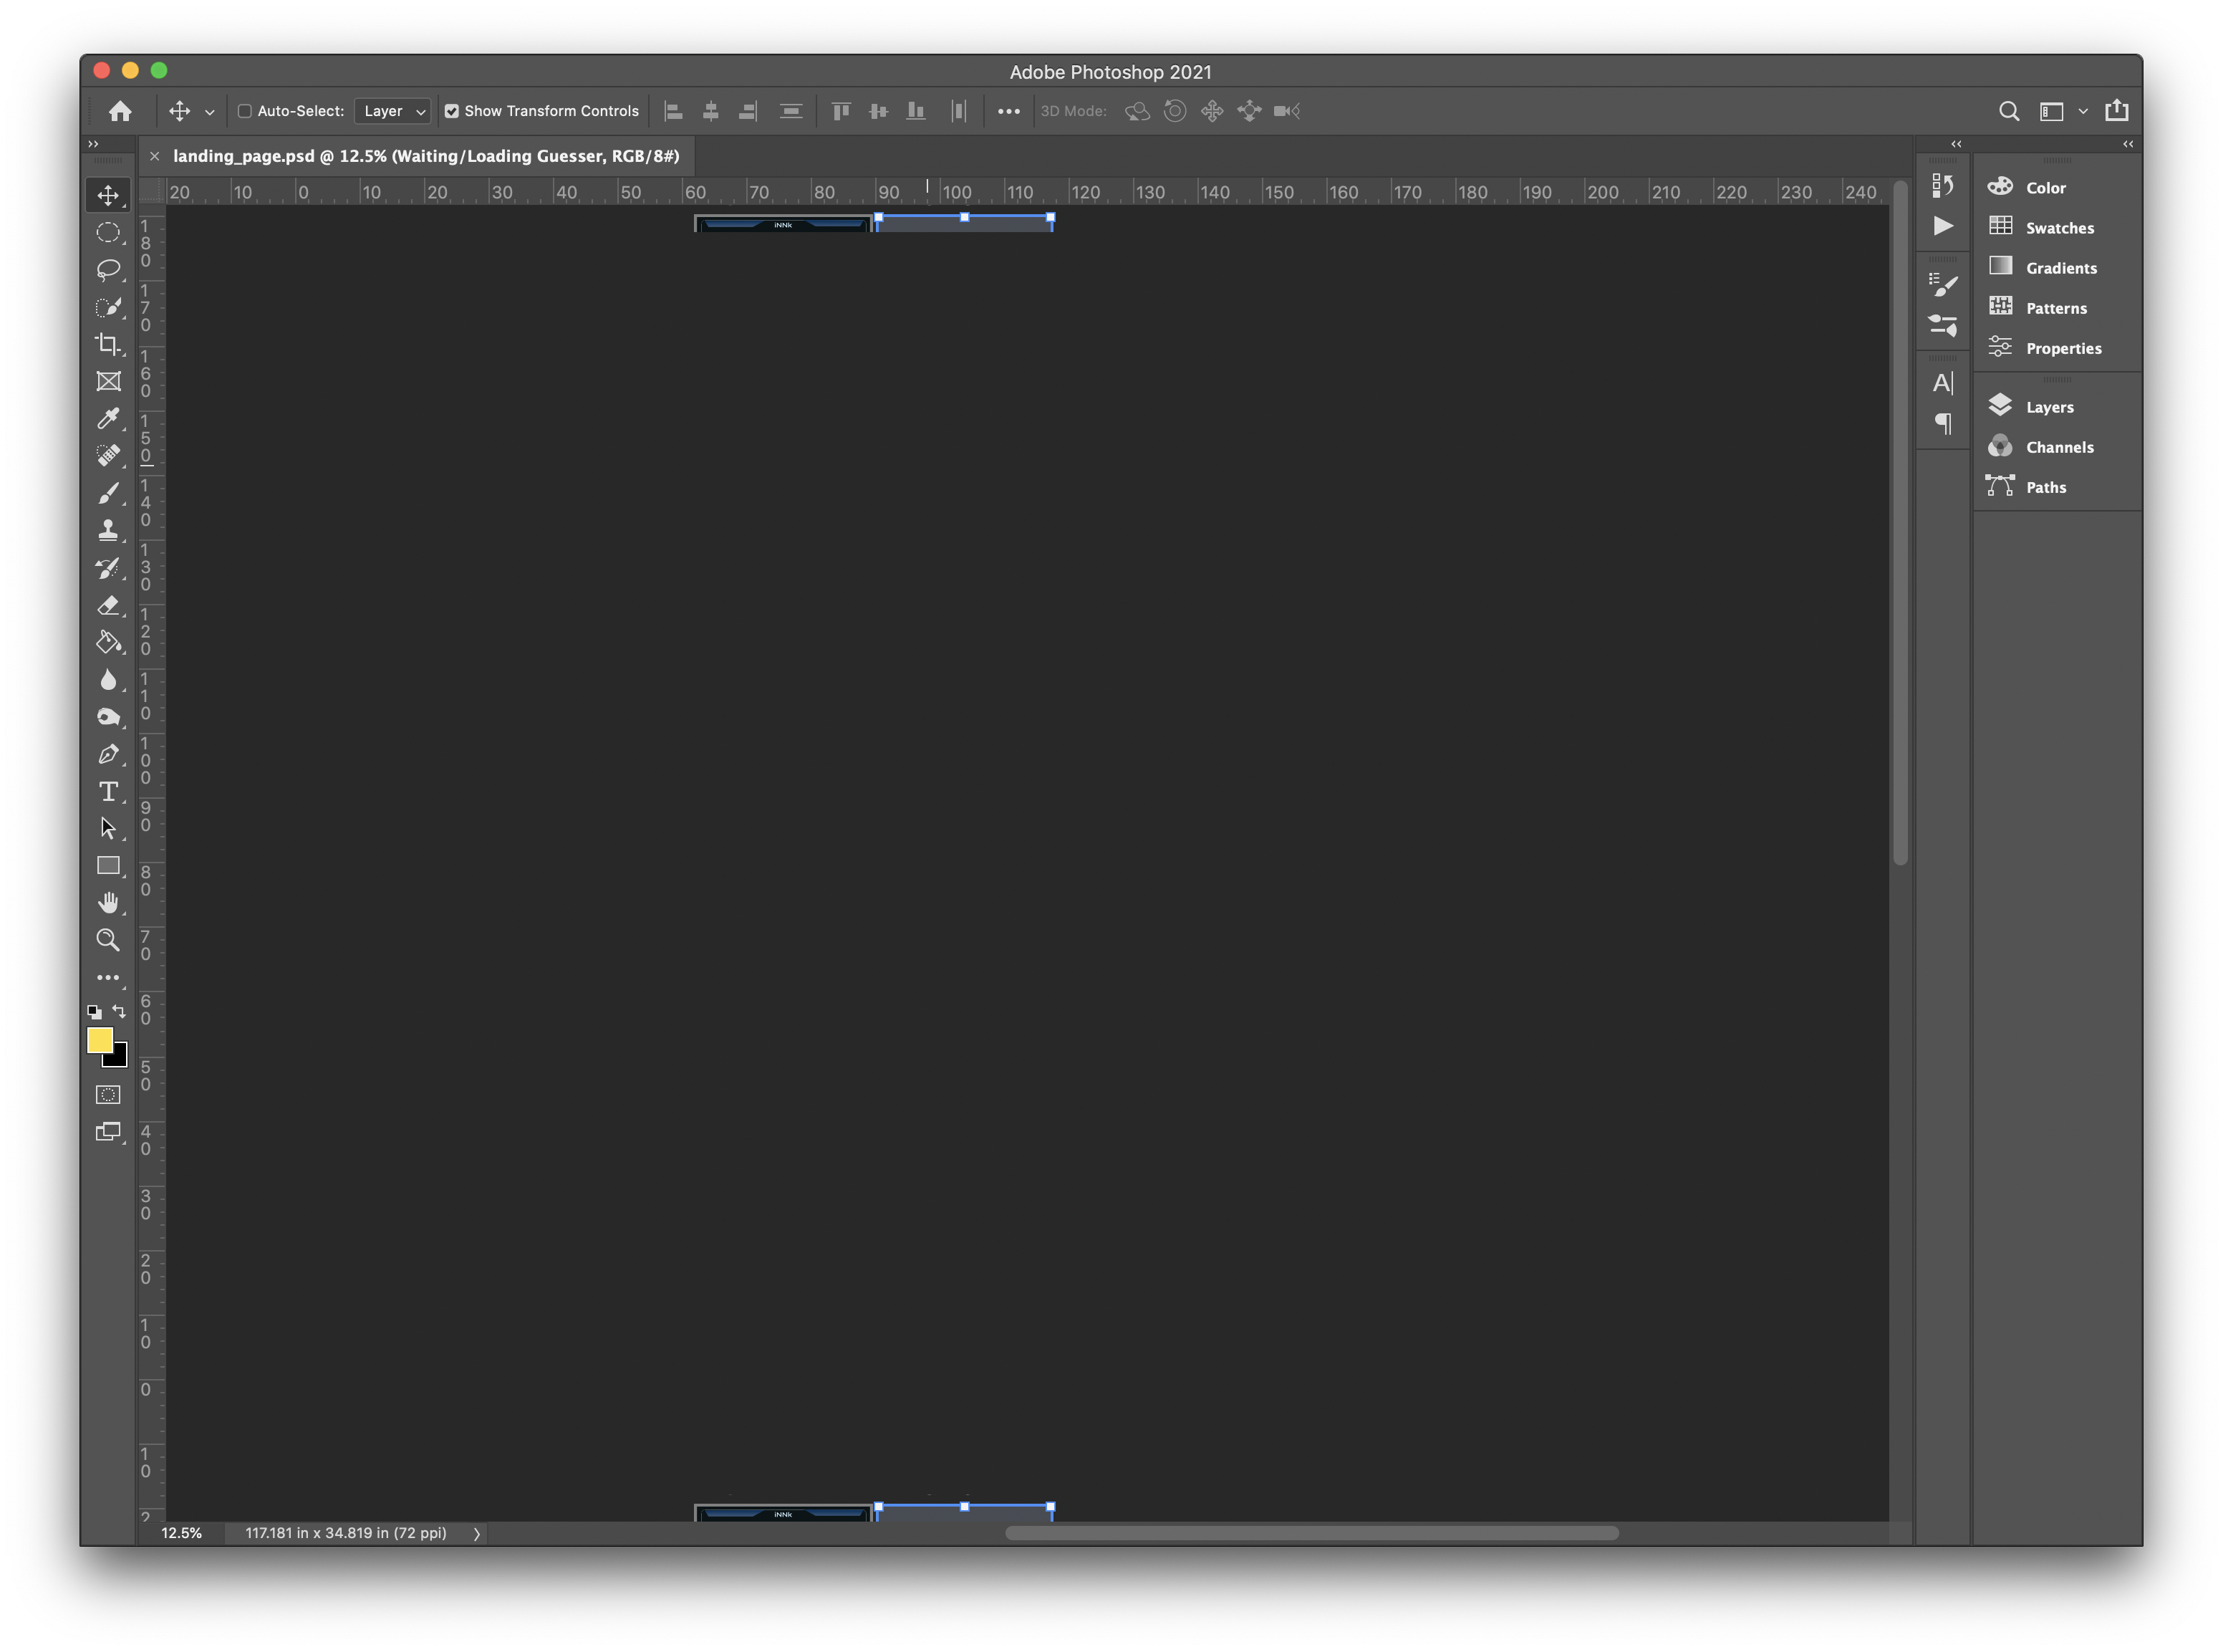Select the Brush tool
The height and width of the screenshot is (1652, 2223).
(x=109, y=492)
